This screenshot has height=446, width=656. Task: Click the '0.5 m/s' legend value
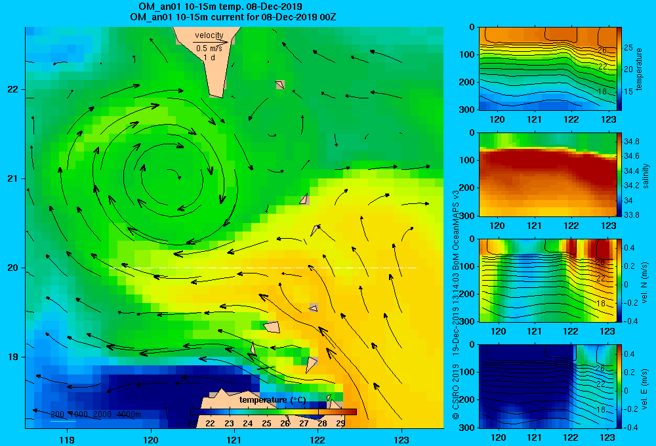click(x=209, y=49)
